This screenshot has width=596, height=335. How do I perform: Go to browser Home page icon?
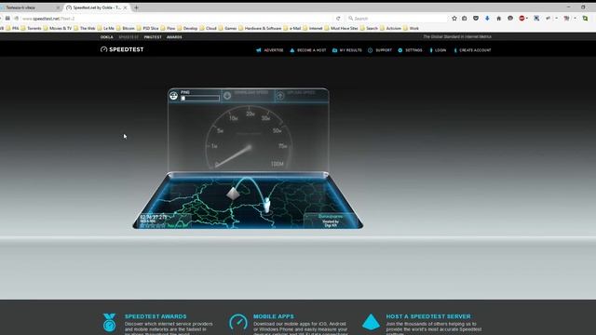coord(499,19)
